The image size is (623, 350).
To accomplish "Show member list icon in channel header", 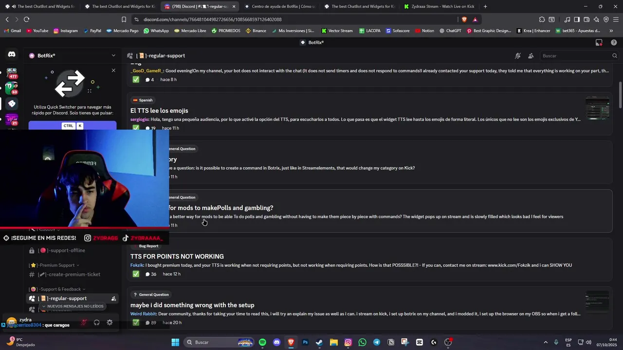I will click(x=531, y=56).
